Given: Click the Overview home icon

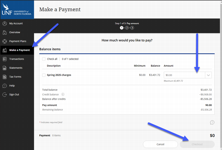Looking at the screenshot, I should (4, 32).
